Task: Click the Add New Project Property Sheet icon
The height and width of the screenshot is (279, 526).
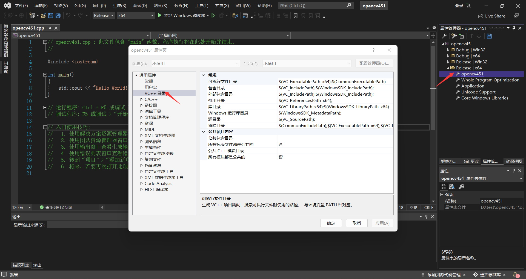Action: pyautogui.click(x=454, y=36)
